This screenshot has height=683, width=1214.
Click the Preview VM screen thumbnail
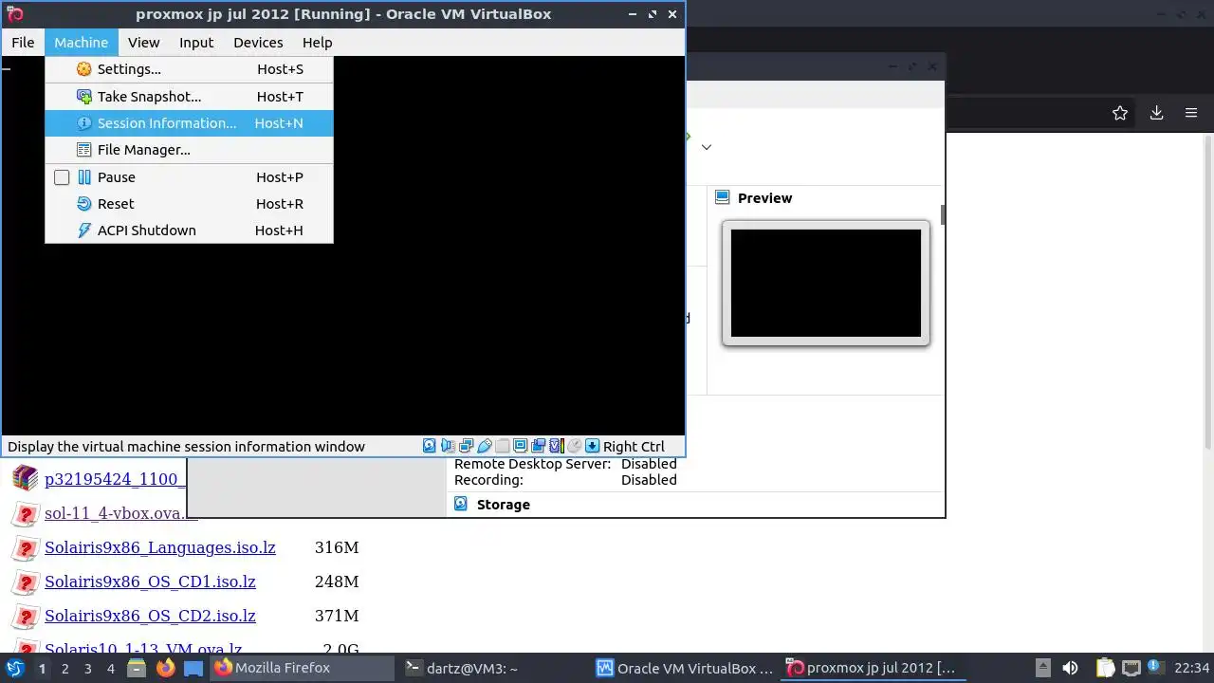(x=825, y=283)
